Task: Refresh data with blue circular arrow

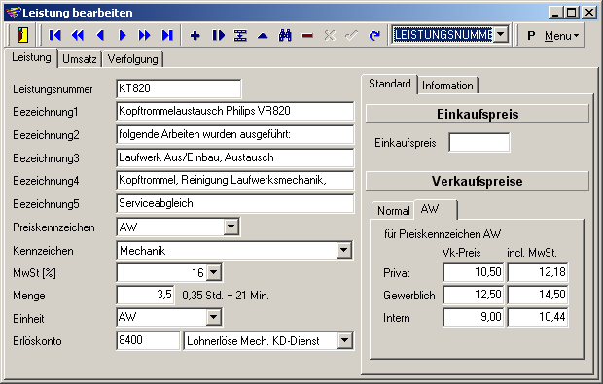Action: 374,36
